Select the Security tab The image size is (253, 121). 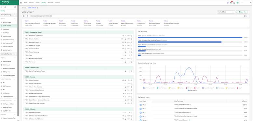(x=44, y=3)
